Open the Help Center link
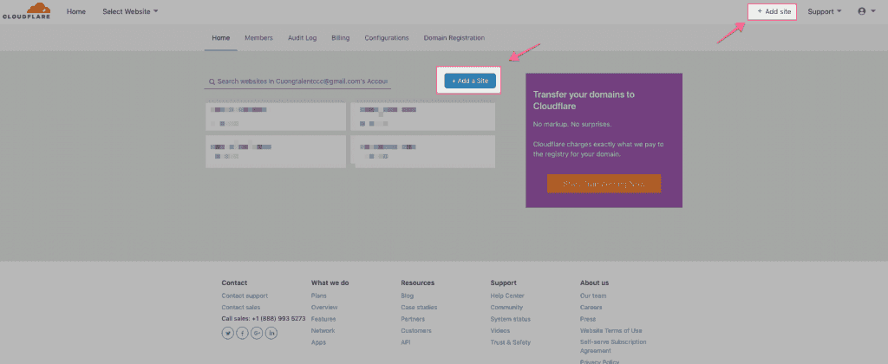Image resolution: width=888 pixels, height=364 pixels. [x=507, y=296]
